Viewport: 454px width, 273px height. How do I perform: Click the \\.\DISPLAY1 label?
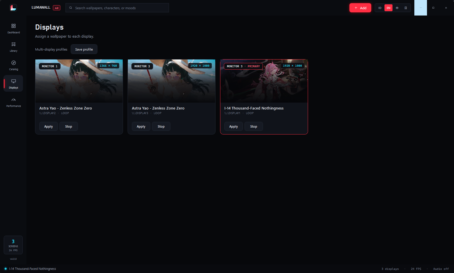(x=232, y=113)
